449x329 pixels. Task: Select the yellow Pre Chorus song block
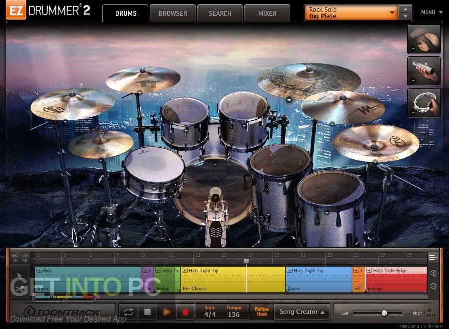click(233, 280)
